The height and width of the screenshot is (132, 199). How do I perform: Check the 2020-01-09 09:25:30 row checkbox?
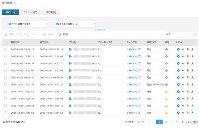(x=5, y=78)
